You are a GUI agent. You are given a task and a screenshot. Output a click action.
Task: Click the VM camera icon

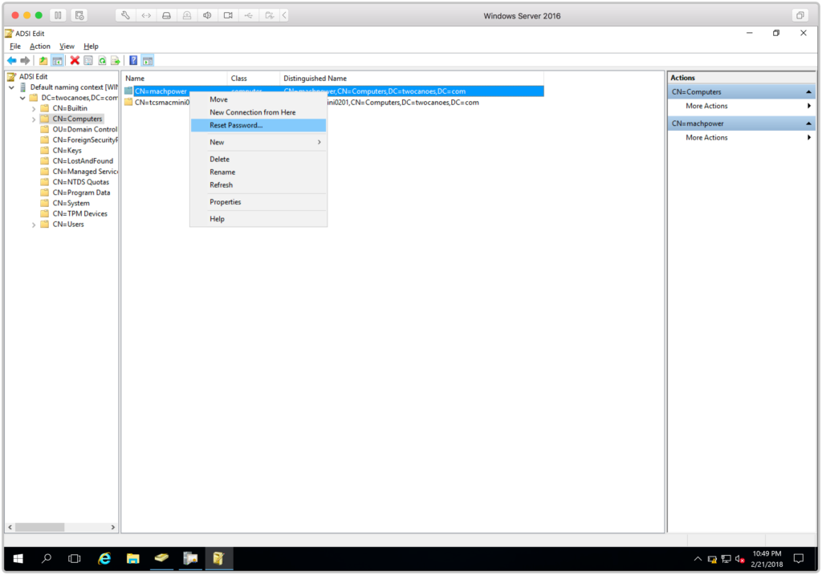click(x=228, y=16)
